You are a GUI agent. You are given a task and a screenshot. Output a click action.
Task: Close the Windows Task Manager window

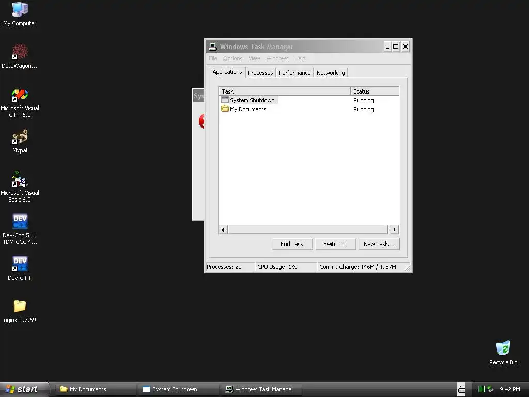(x=405, y=47)
